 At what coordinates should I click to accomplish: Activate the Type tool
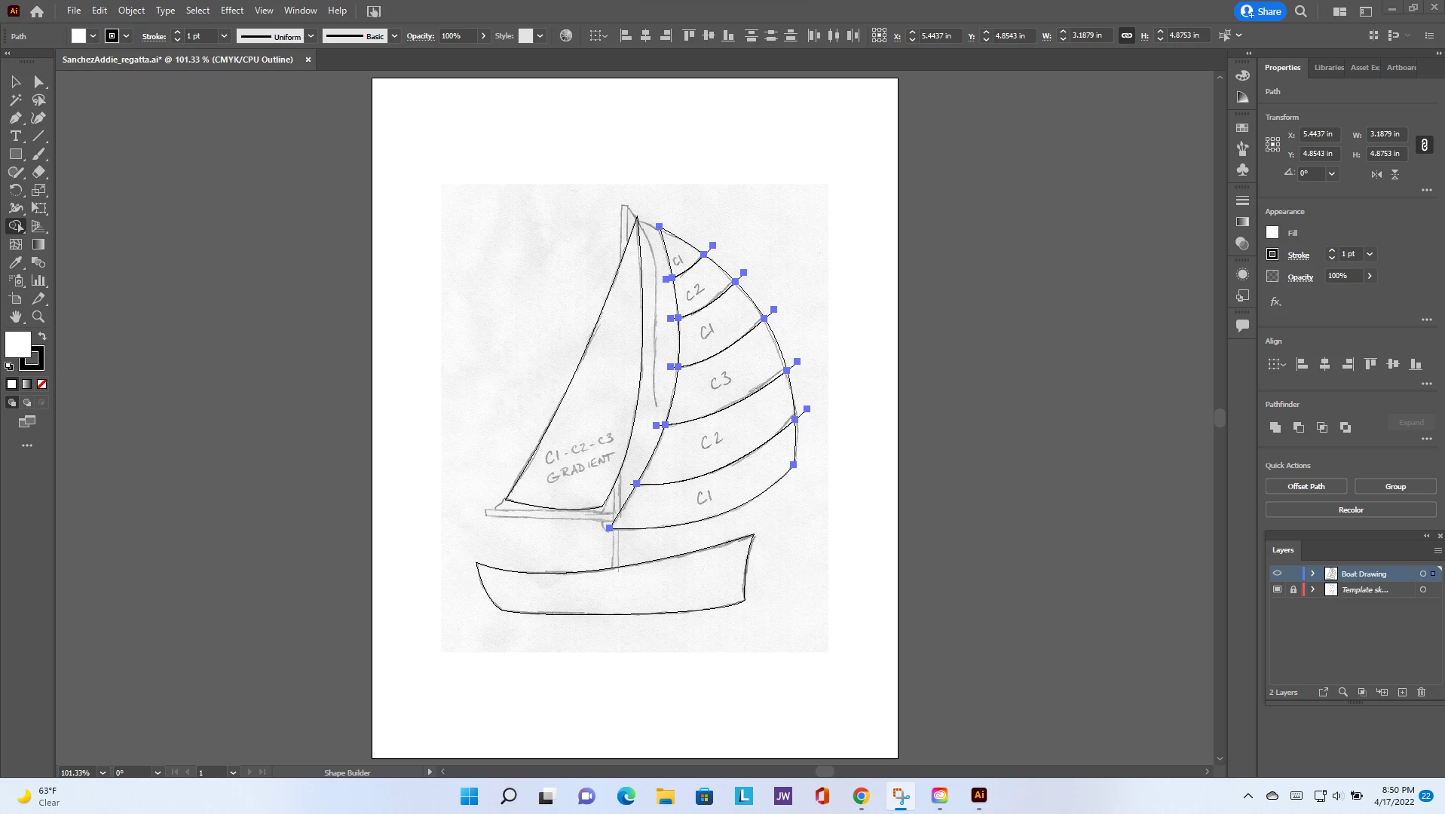(x=16, y=136)
